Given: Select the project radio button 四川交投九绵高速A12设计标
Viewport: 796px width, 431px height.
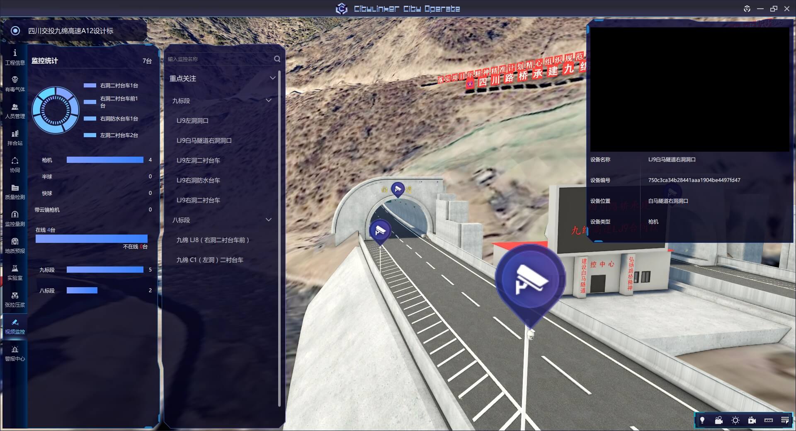Looking at the screenshot, I should click(15, 31).
